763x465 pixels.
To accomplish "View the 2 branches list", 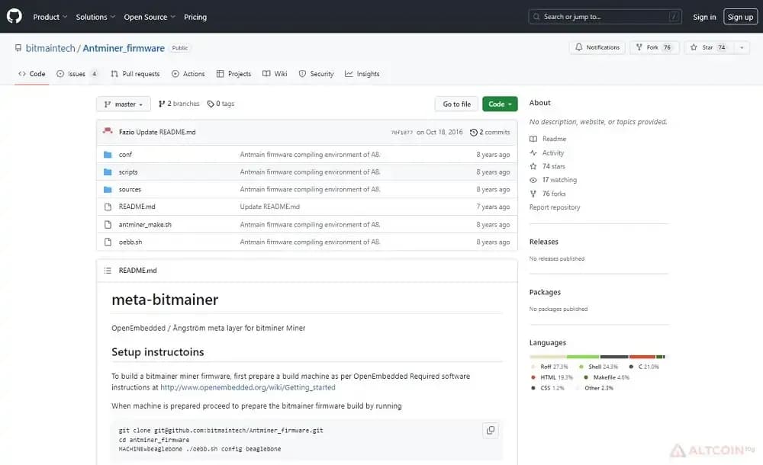I will coord(179,104).
